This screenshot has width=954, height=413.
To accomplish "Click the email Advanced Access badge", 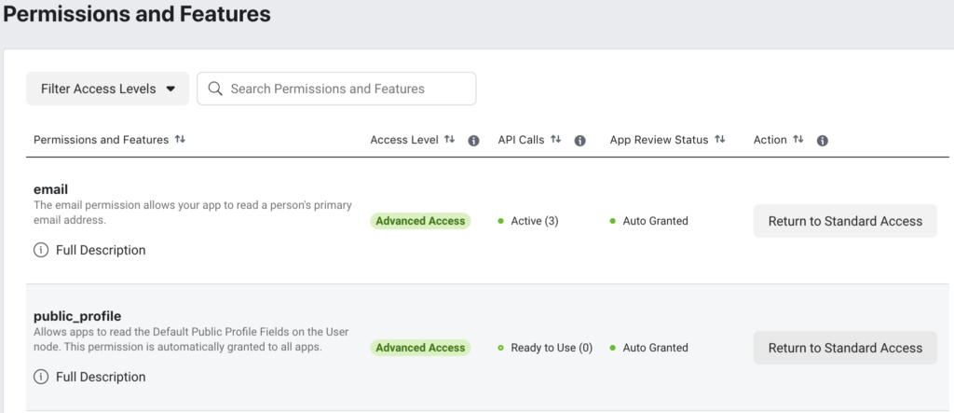I will tap(420, 221).
